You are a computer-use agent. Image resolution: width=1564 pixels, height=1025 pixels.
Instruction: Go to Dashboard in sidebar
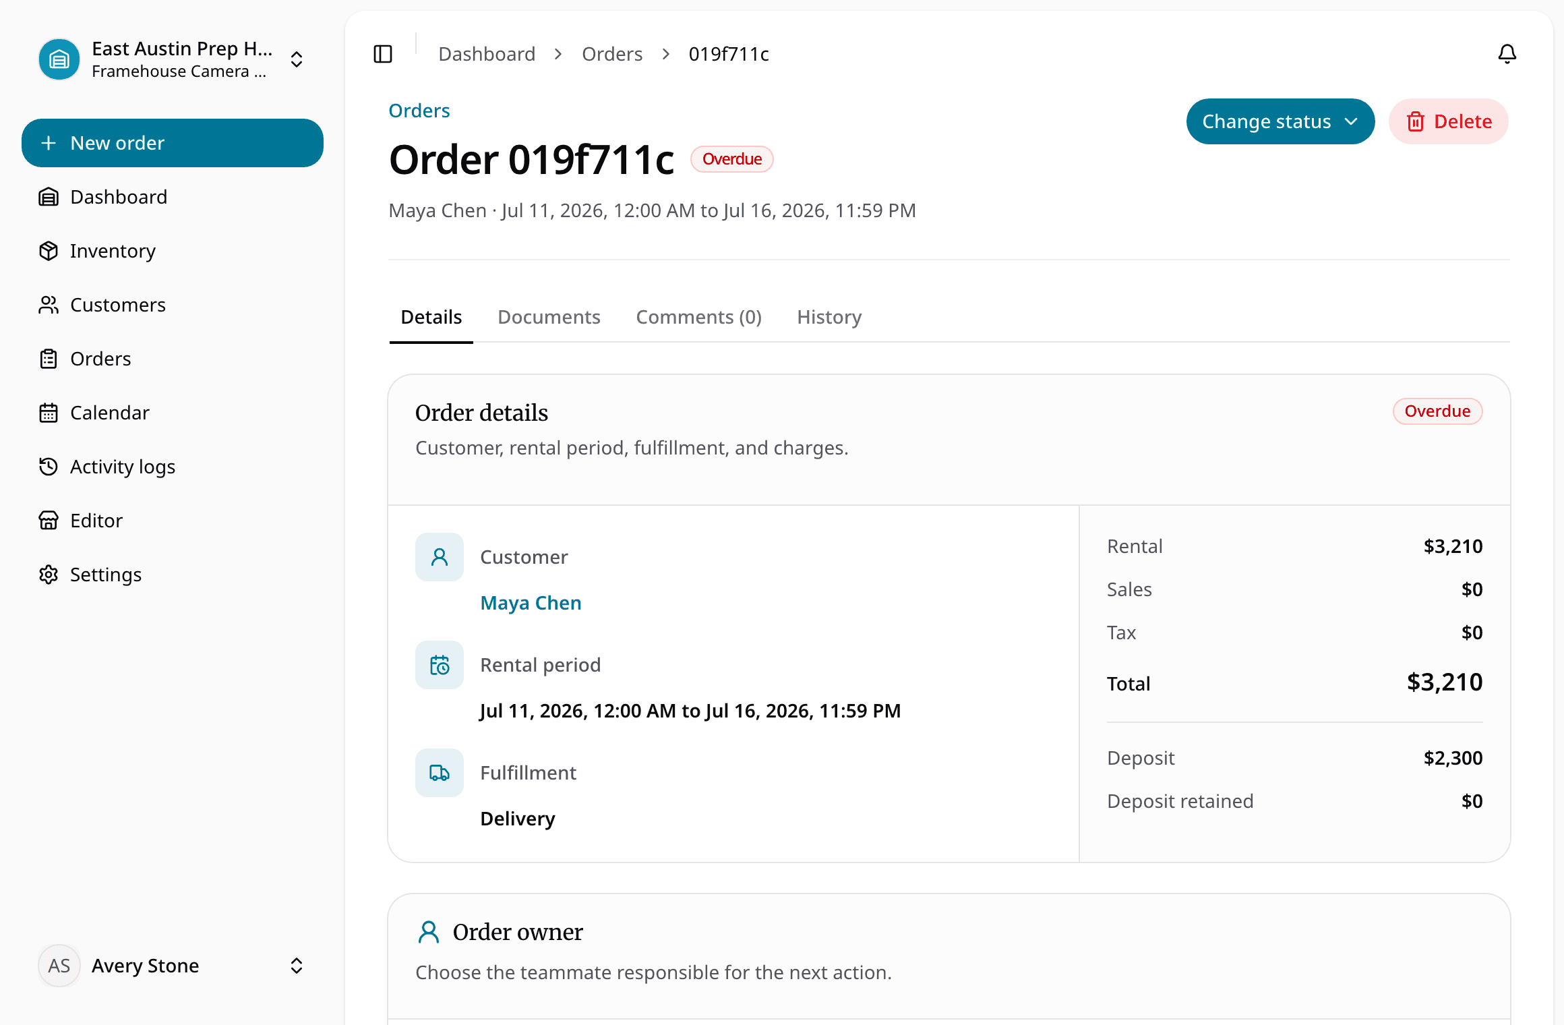click(173, 197)
